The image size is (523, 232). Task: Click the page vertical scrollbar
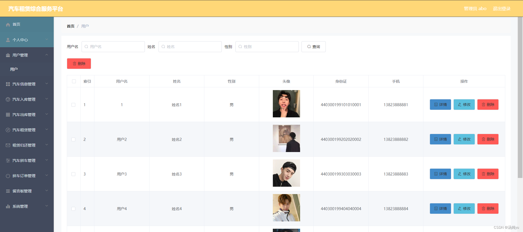520,98
